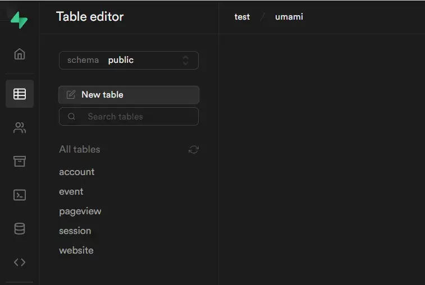
Task: Open the event table
Action: pyautogui.click(x=71, y=191)
